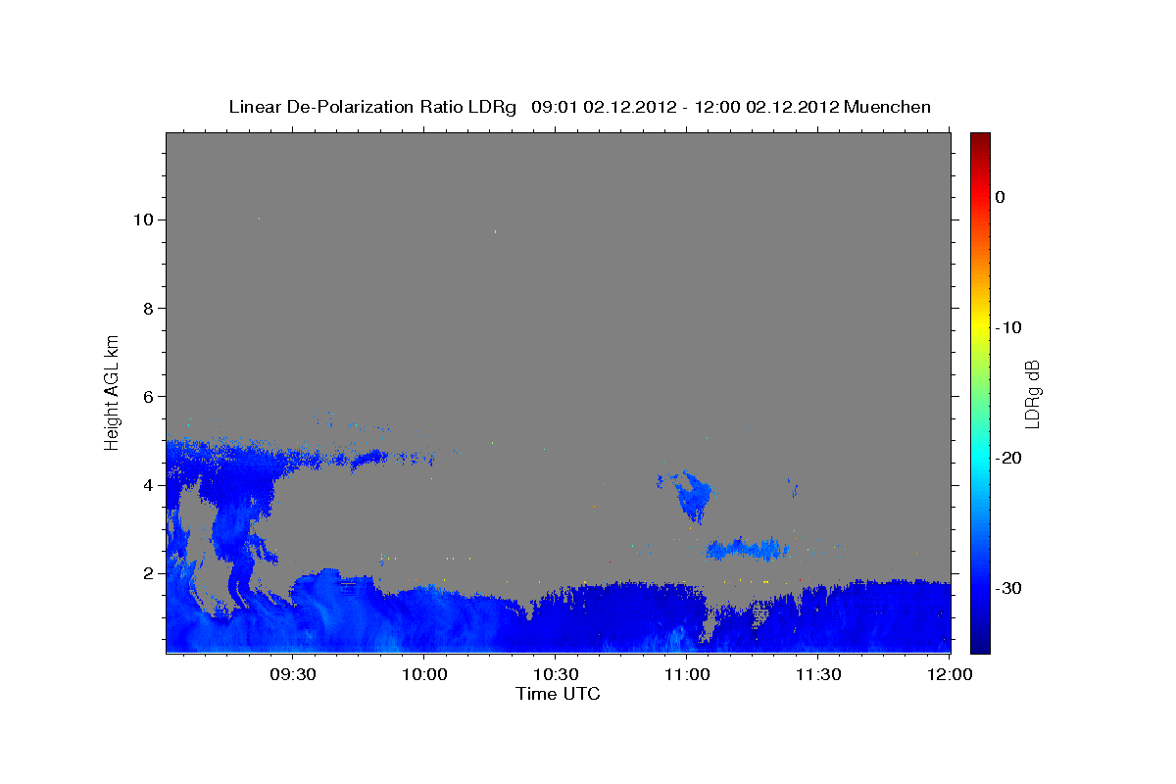This screenshot has height=784, width=1176.
Task: Click the colorbar value '-10'
Action: coord(1009,327)
